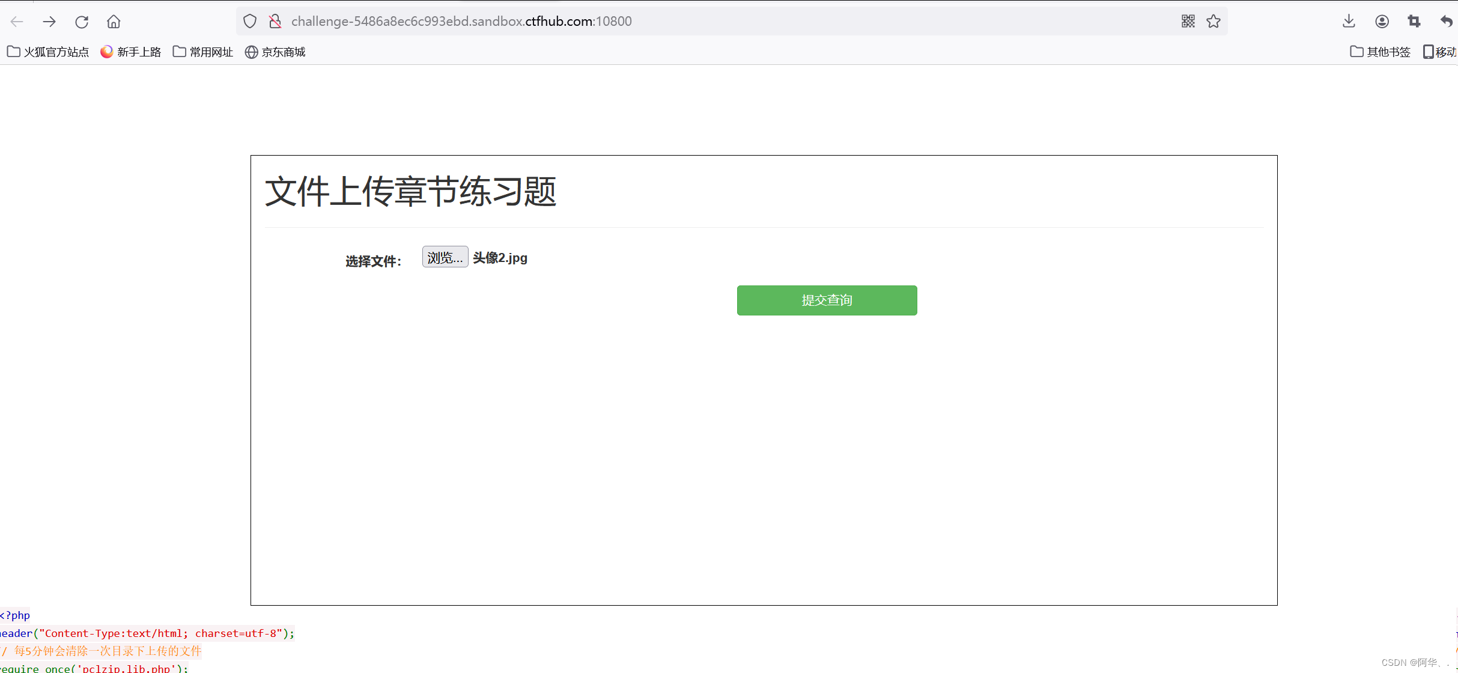
Task: Go to the browser home page
Action: pos(114,22)
